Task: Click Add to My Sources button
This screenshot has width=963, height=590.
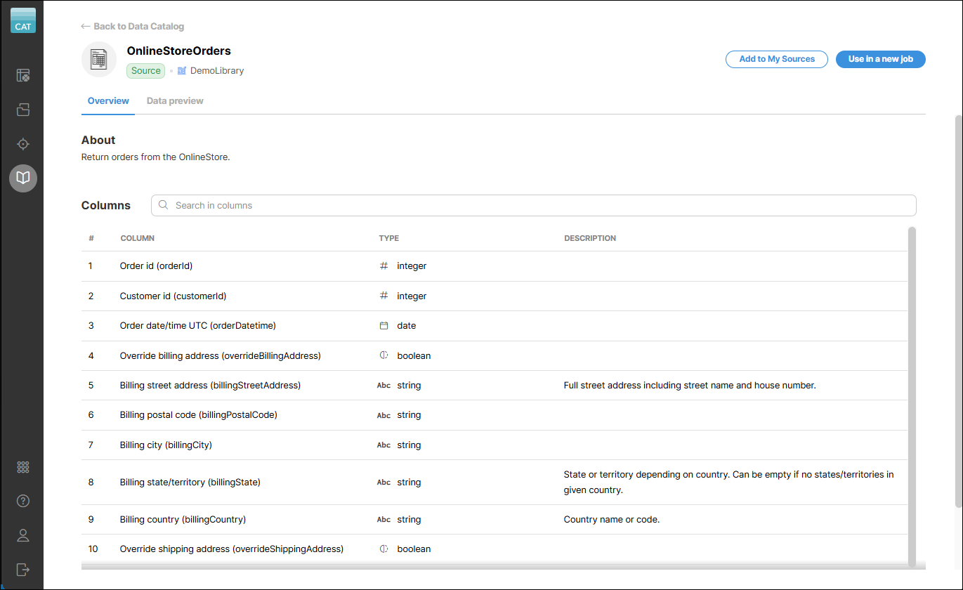Action: coord(776,59)
